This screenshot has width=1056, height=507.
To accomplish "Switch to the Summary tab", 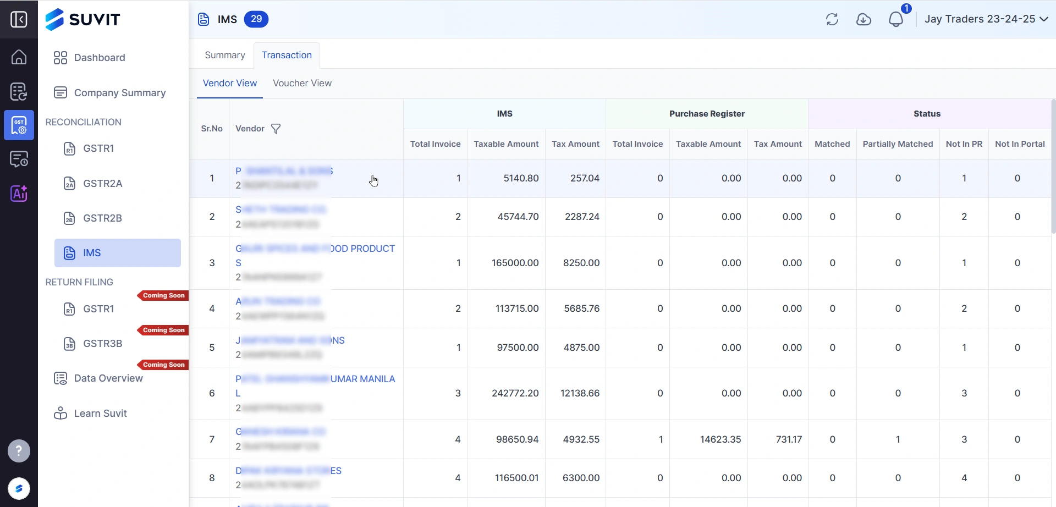I will click(x=224, y=55).
